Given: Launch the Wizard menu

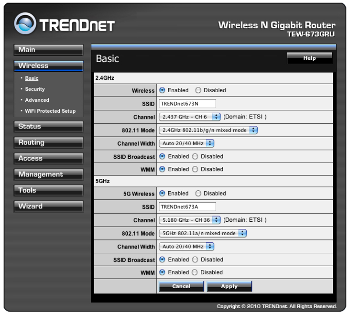Looking at the screenshot, I should (x=48, y=206).
